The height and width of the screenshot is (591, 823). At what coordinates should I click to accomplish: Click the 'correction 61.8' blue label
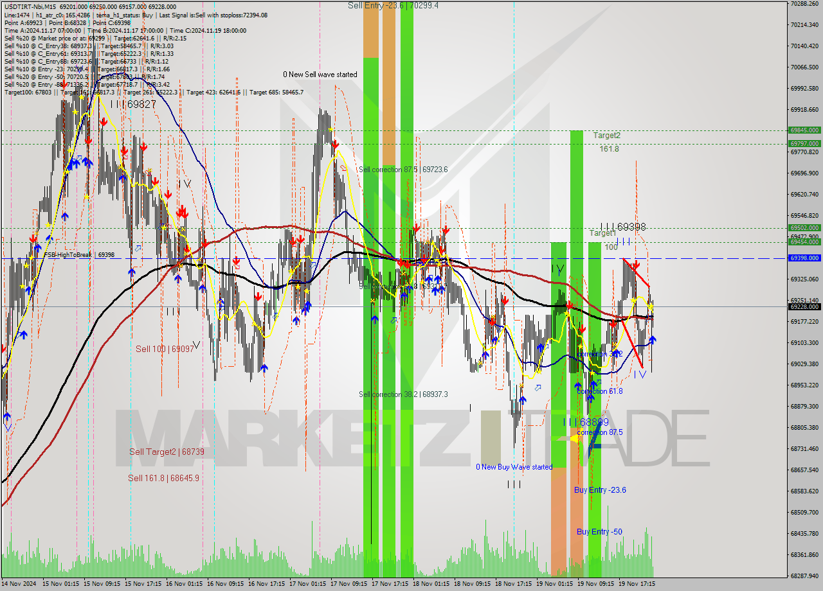coord(599,391)
